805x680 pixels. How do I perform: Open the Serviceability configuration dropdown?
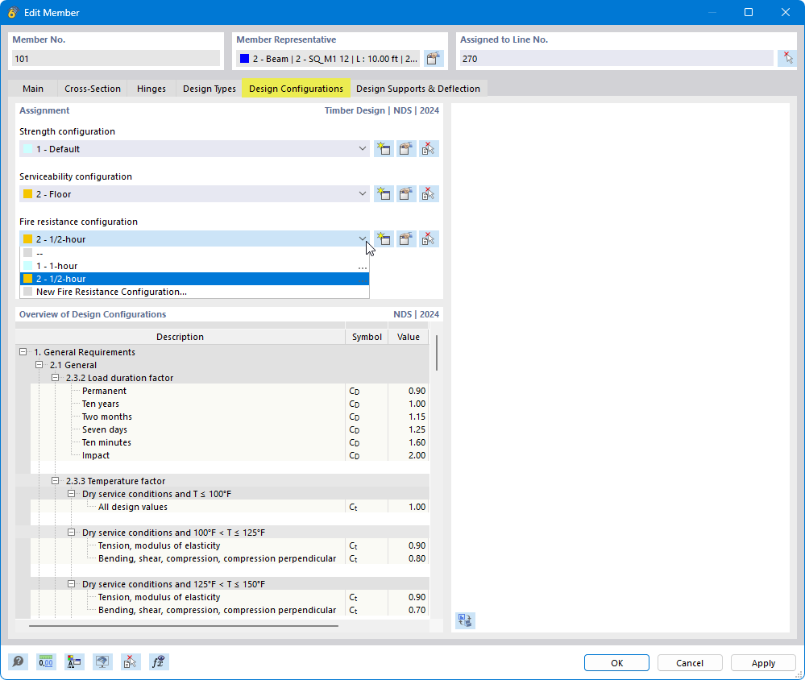click(x=361, y=193)
